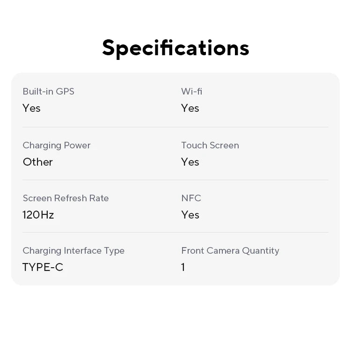
Task: Select the value 1 under Front Camera Quantity
Action: pyautogui.click(x=183, y=267)
